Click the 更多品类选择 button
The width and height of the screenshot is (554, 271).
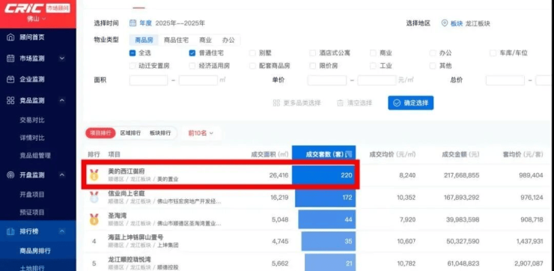pos(296,103)
